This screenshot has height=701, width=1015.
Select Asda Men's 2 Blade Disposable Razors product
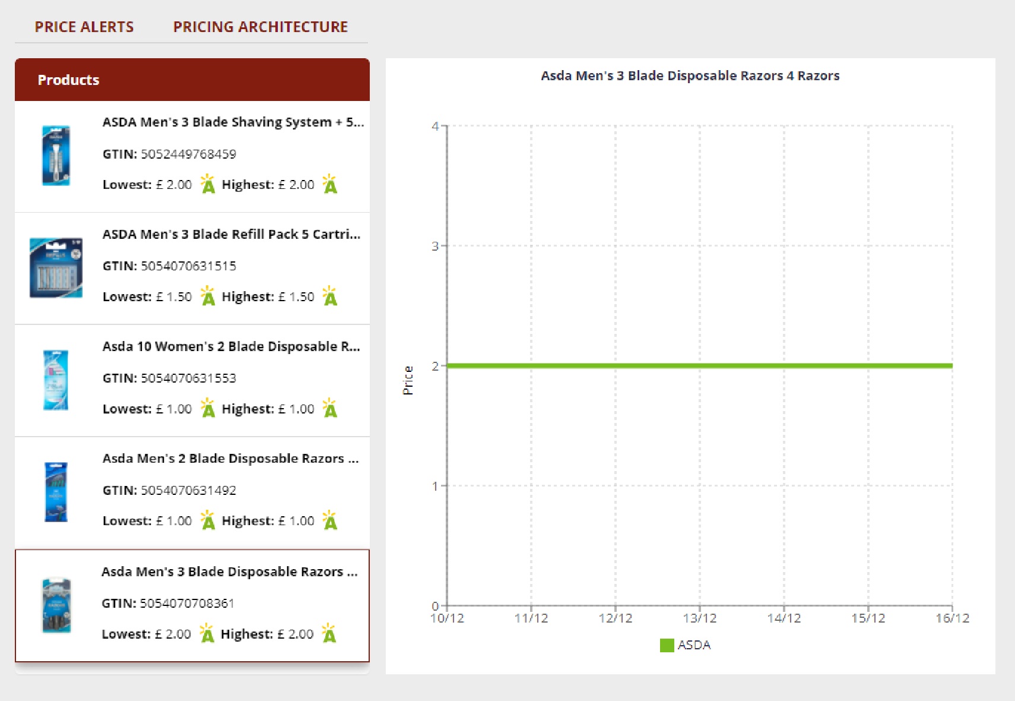[192, 493]
